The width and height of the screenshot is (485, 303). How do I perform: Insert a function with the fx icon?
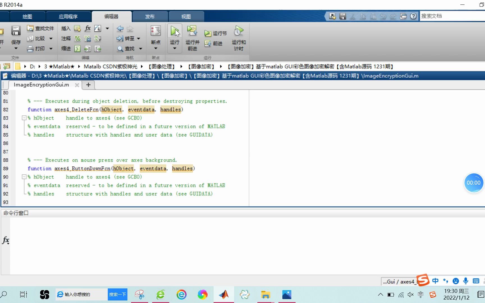[x=88, y=28]
